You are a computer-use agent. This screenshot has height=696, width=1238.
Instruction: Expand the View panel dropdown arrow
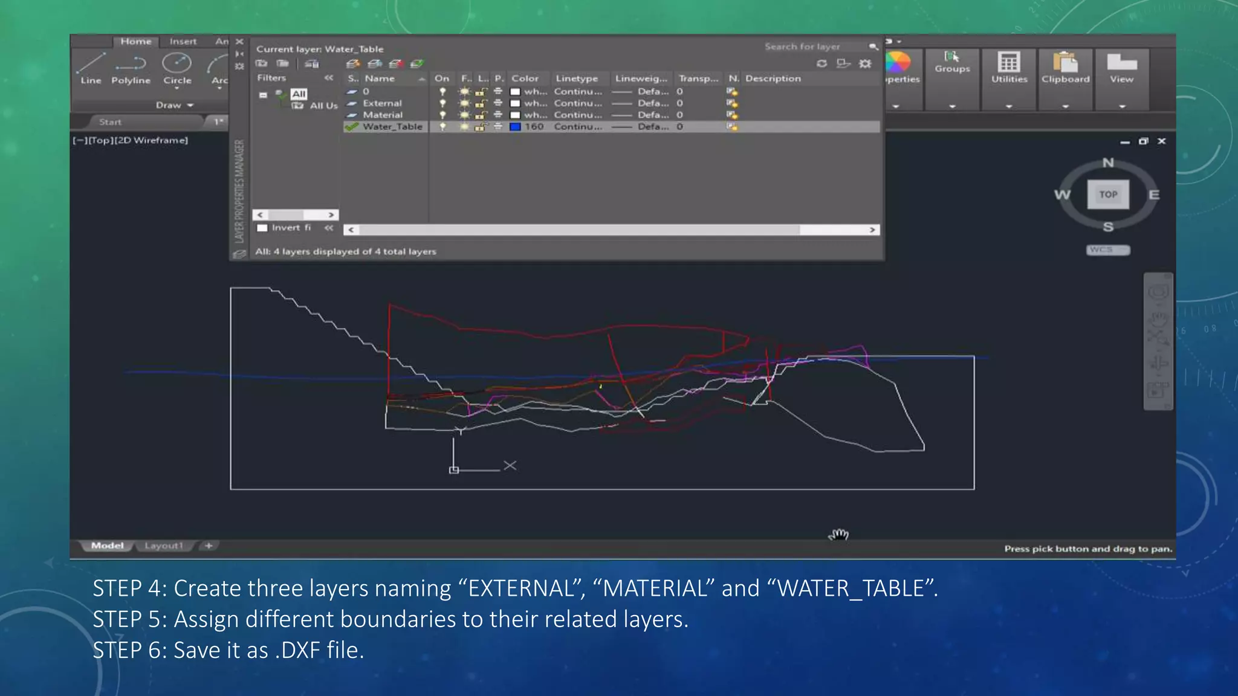(1122, 106)
